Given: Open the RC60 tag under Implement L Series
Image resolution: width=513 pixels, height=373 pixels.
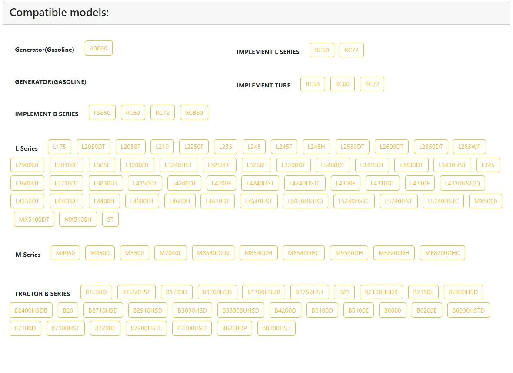Looking at the screenshot, I should (322, 50).
